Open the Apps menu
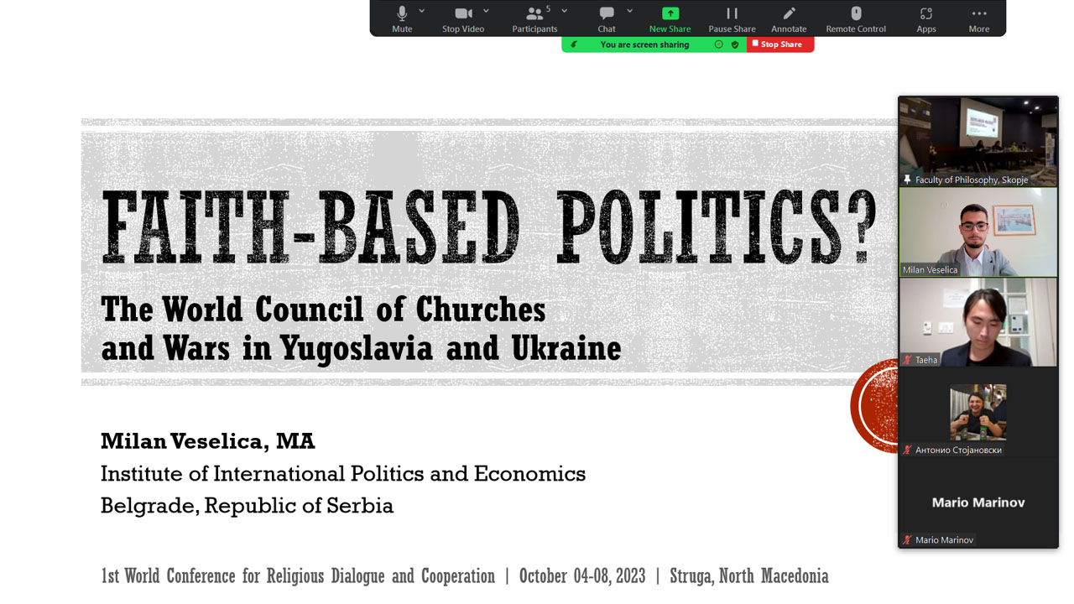This screenshot has width=1074, height=604. [926, 18]
